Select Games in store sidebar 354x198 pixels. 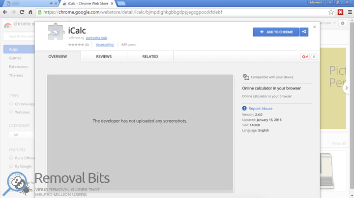coord(15,58)
